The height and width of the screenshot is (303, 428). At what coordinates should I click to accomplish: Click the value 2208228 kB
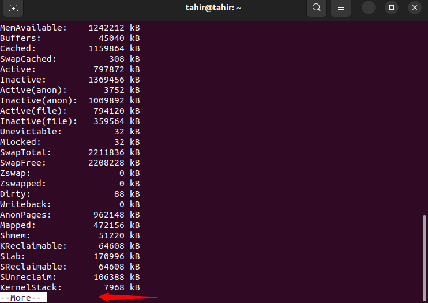pos(114,163)
